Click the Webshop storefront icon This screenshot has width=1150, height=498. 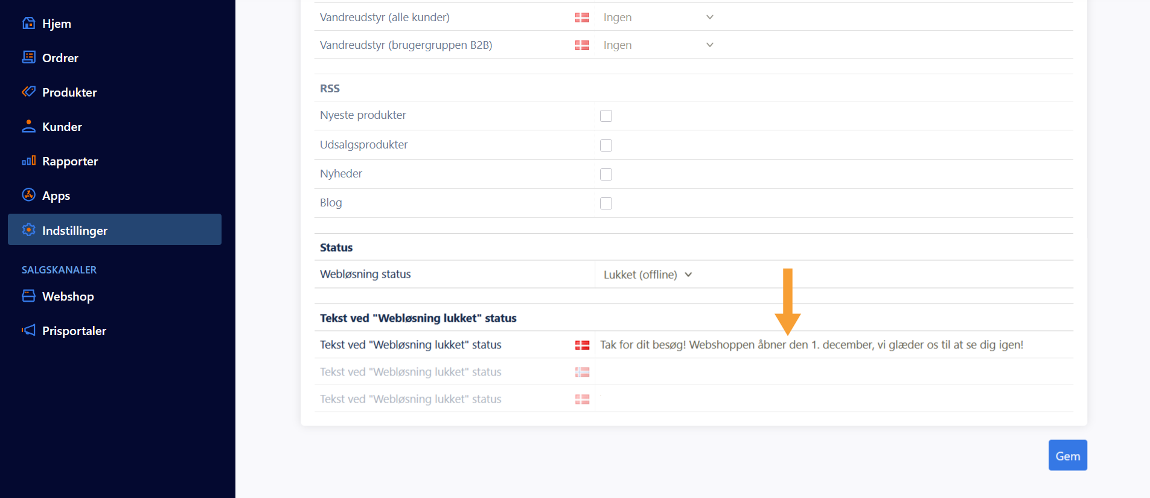(28, 296)
